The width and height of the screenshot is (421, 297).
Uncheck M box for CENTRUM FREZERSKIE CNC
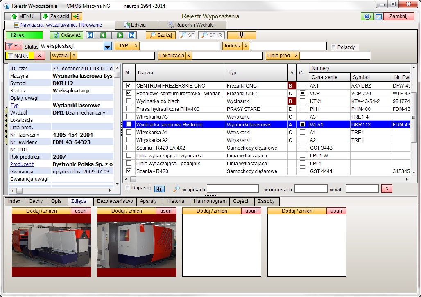(x=129, y=85)
